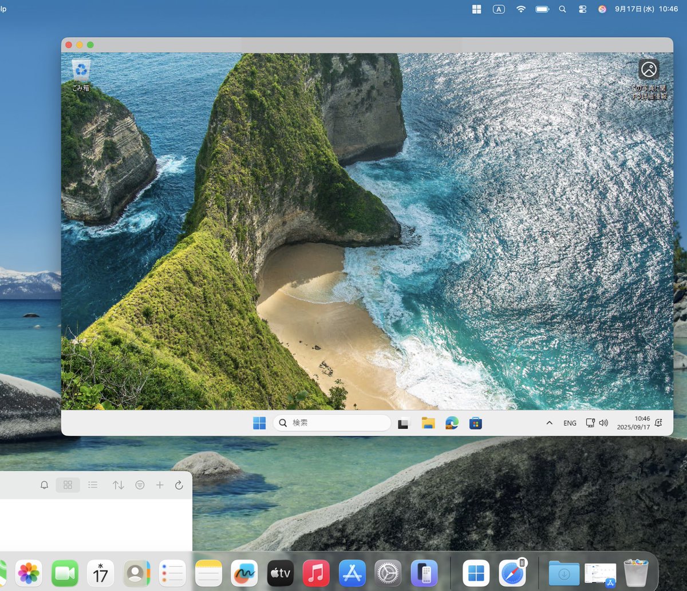
Task: Click the refresh icon in small window
Action: 179,485
